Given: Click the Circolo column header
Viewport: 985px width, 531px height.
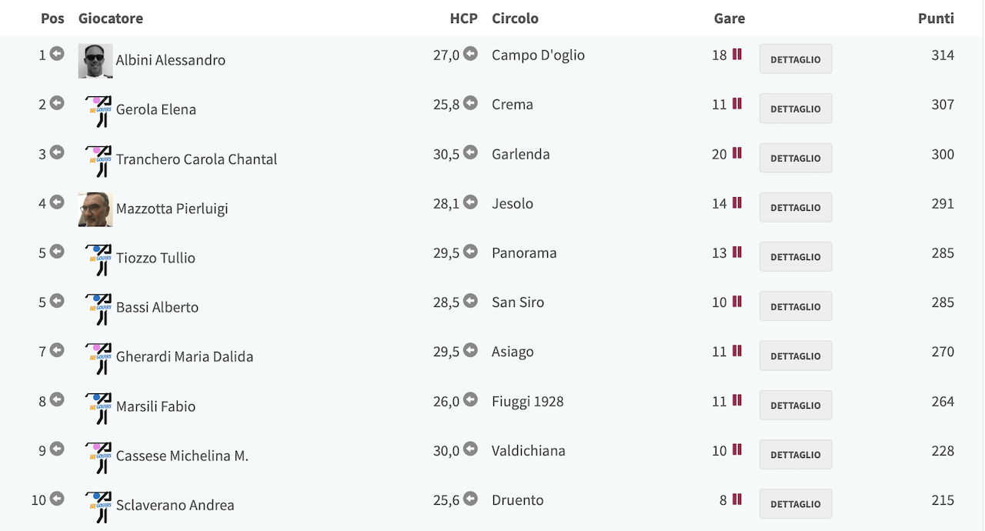Looking at the screenshot, I should pos(515,18).
